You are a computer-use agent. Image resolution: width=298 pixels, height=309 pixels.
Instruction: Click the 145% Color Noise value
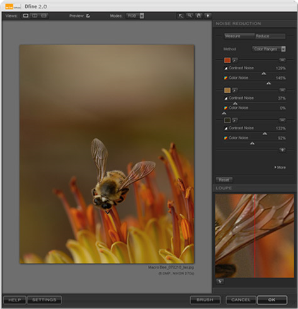[x=280, y=78]
